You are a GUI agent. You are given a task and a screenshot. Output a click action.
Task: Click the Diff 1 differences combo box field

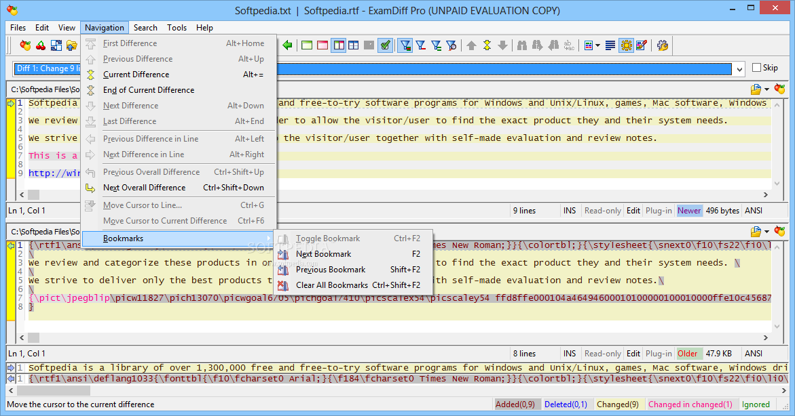click(373, 69)
